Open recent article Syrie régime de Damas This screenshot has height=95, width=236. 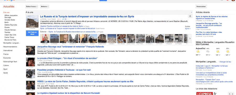pyautogui.click(x=212, y=17)
